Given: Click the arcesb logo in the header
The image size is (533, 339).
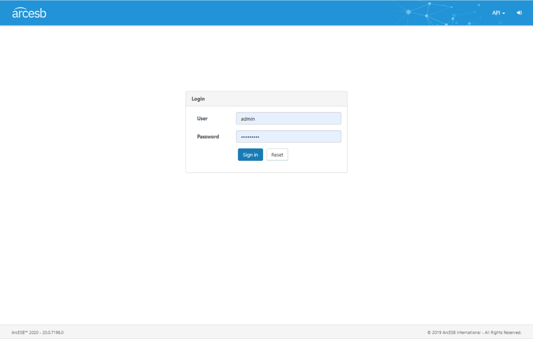Looking at the screenshot, I should click(x=29, y=13).
